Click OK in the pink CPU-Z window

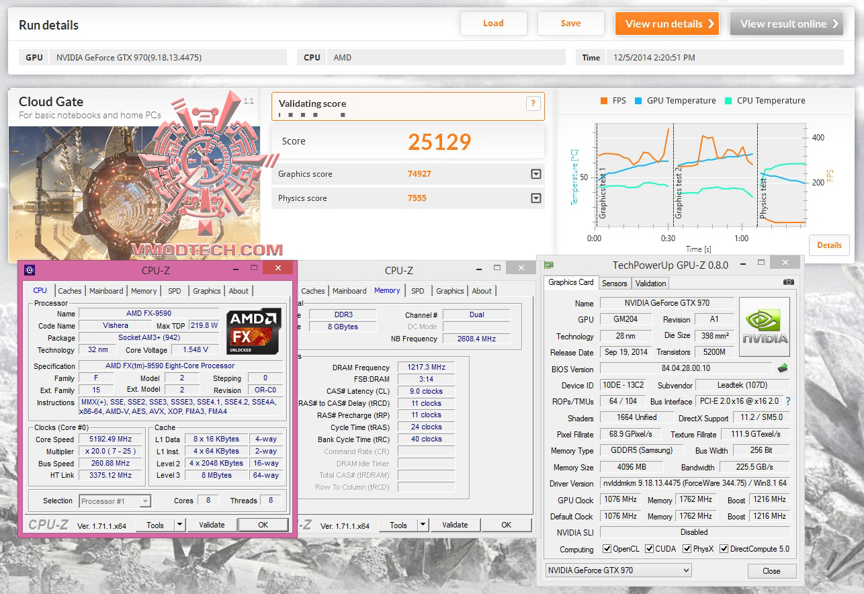263,525
